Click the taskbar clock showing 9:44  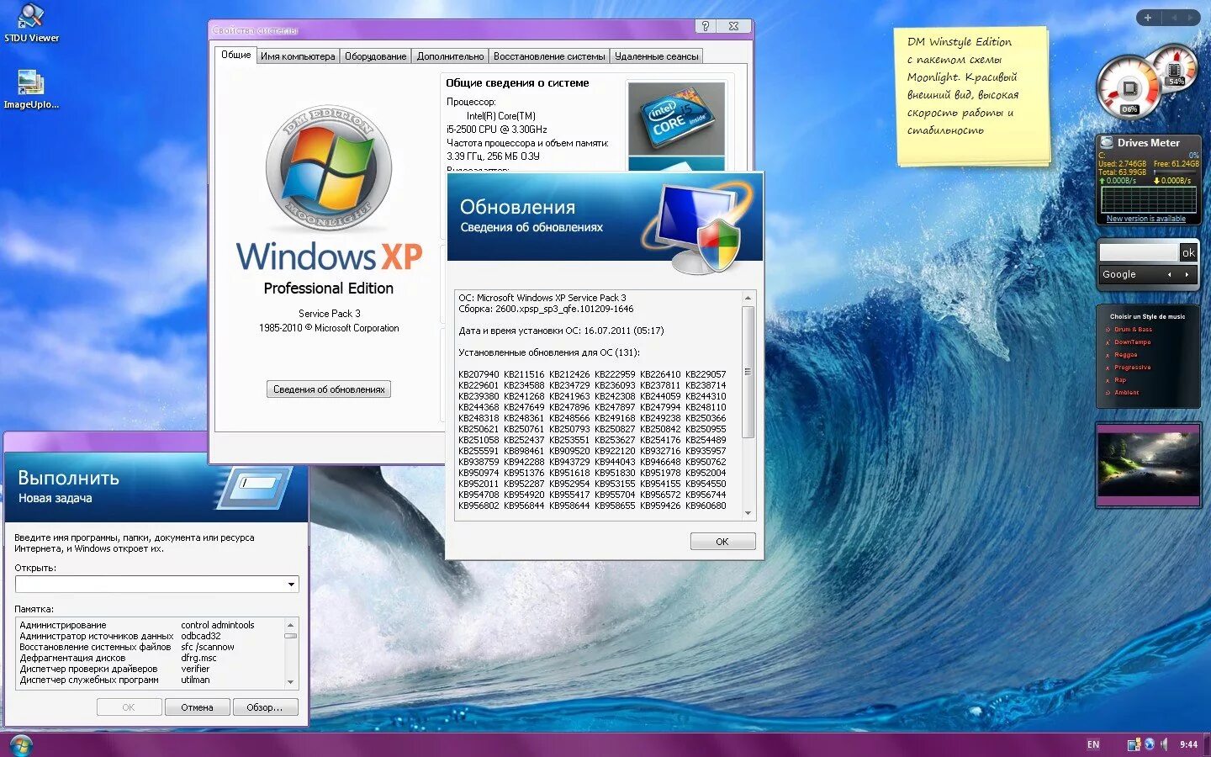point(1188,744)
